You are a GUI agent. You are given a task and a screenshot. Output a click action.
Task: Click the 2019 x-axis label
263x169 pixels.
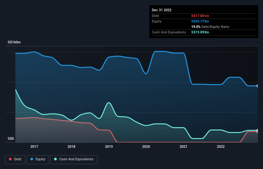pos(109,147)
